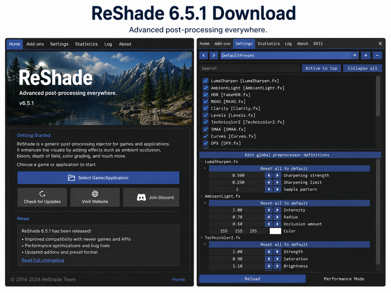This screenshot has width=391, height=293.
Task: Click the folder icon in Select Game/Application
Action: coord(71,178)
